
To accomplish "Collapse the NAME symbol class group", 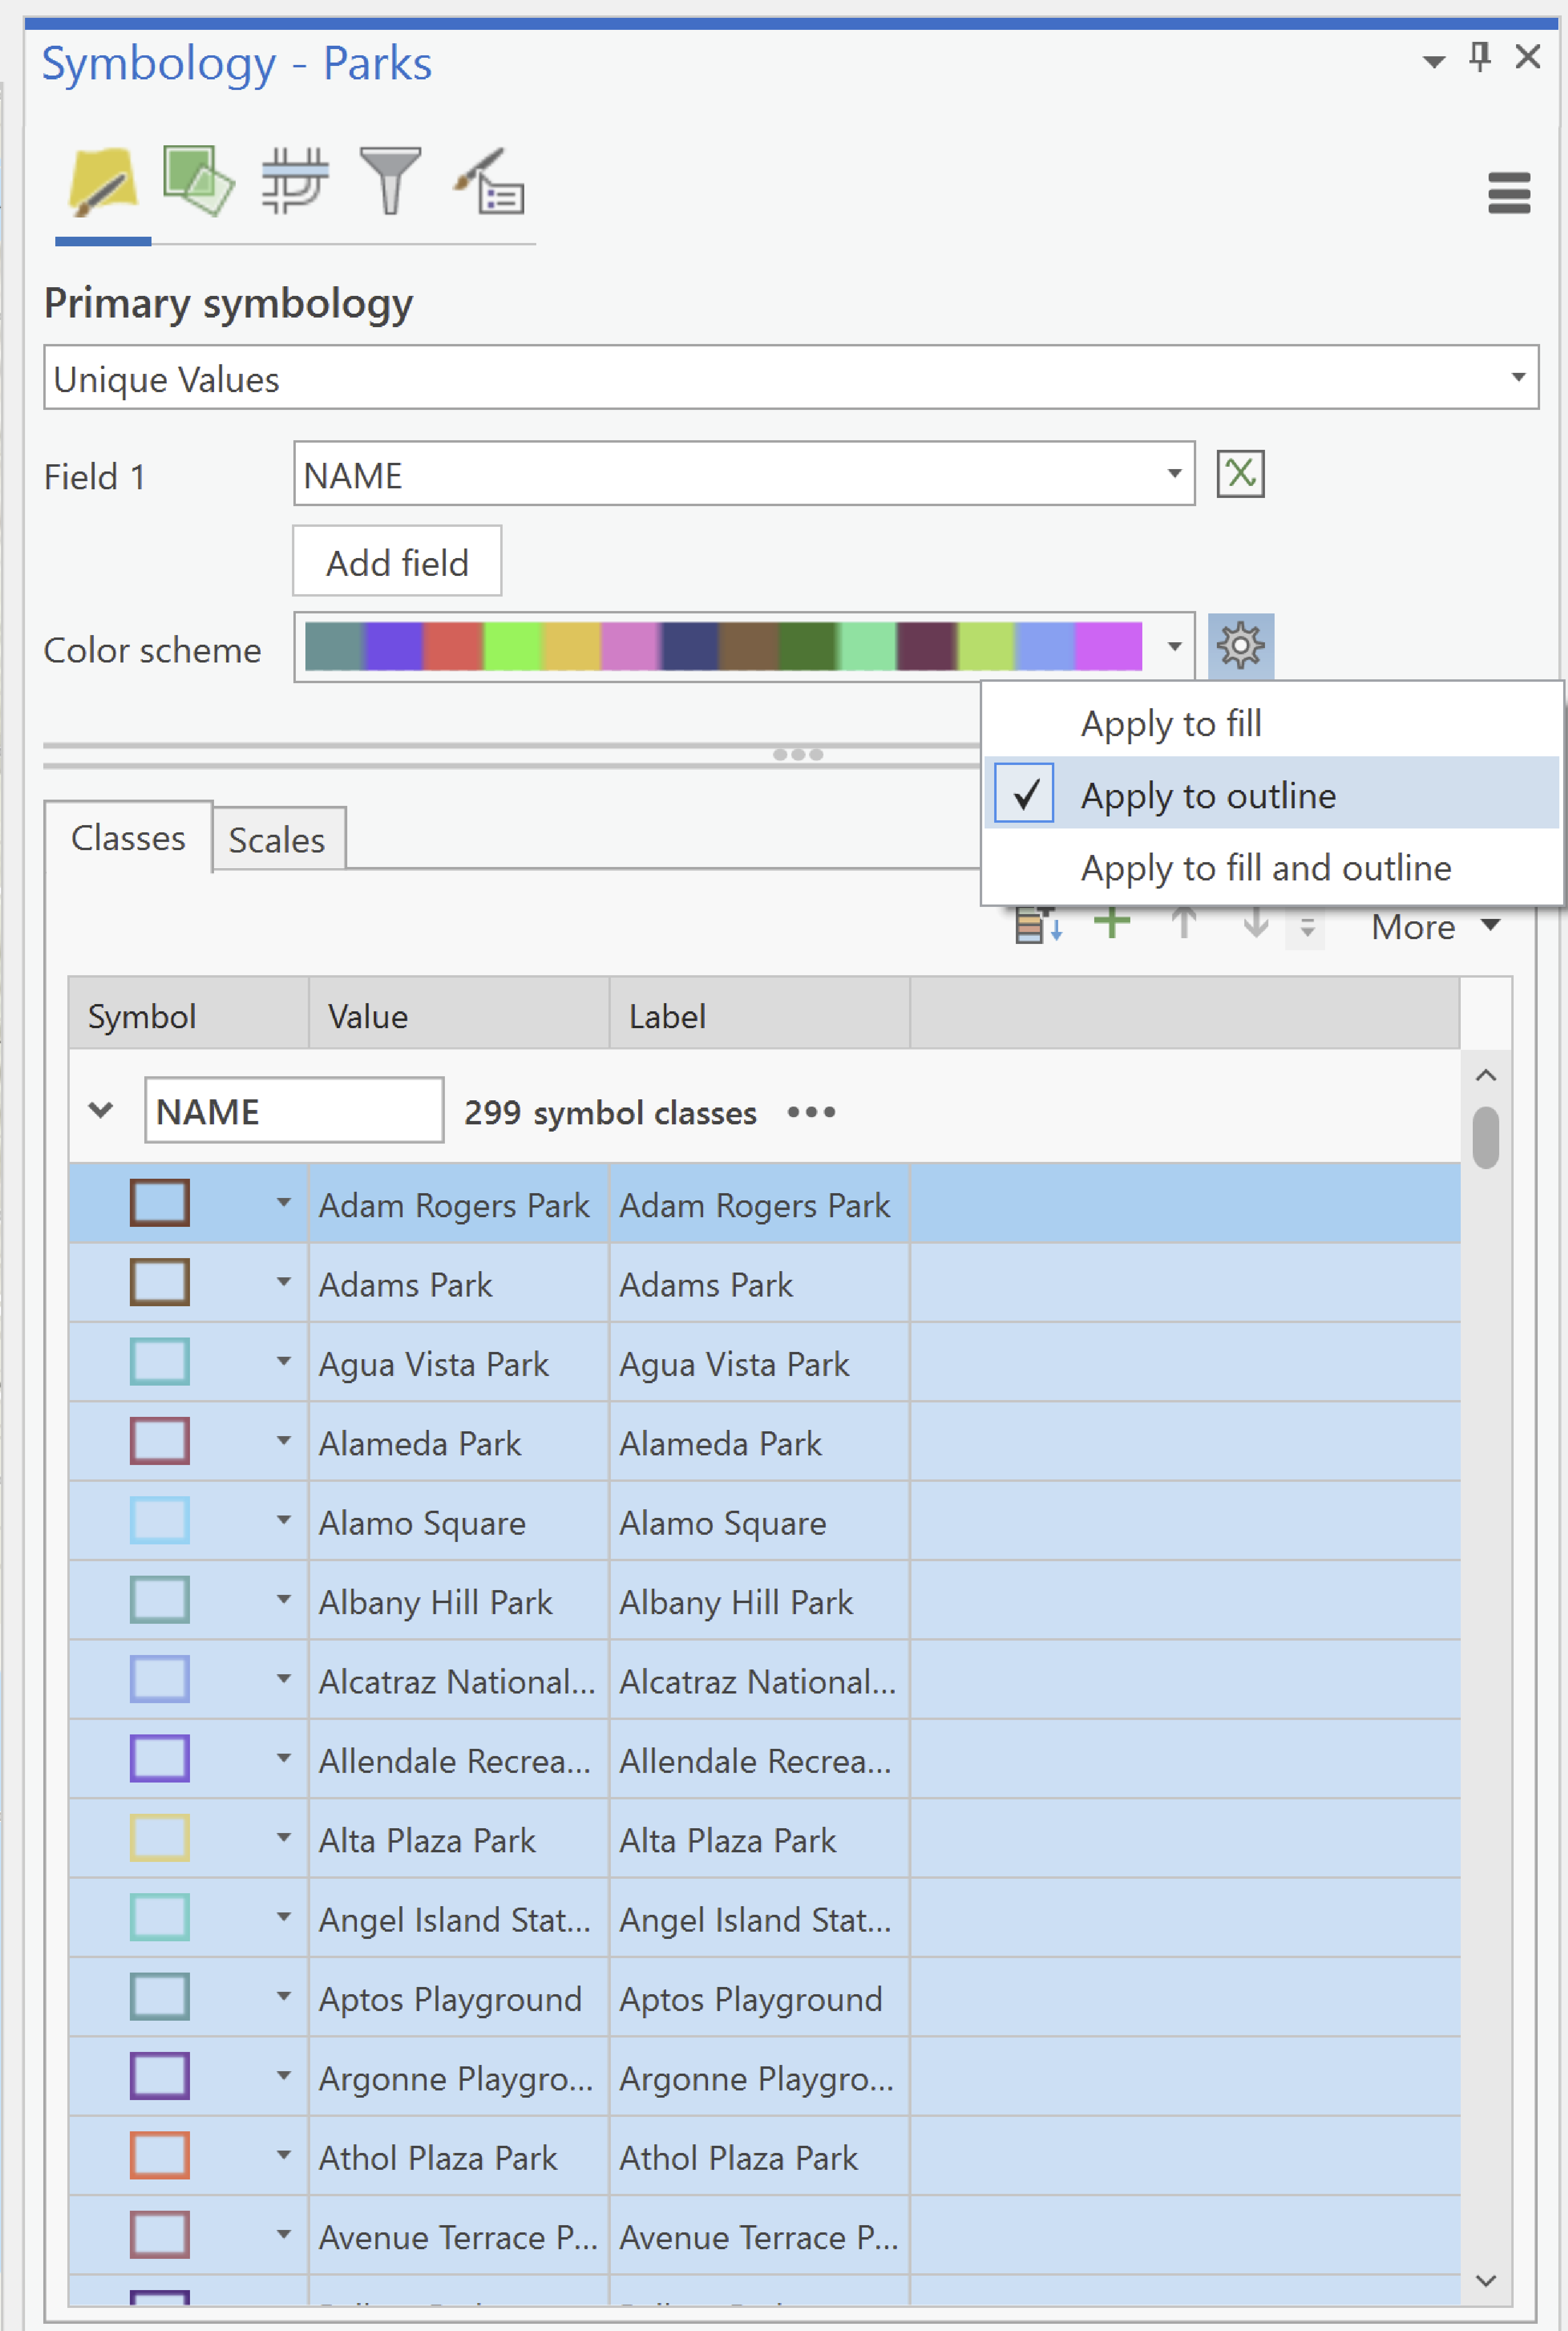I will [100, 1110].
